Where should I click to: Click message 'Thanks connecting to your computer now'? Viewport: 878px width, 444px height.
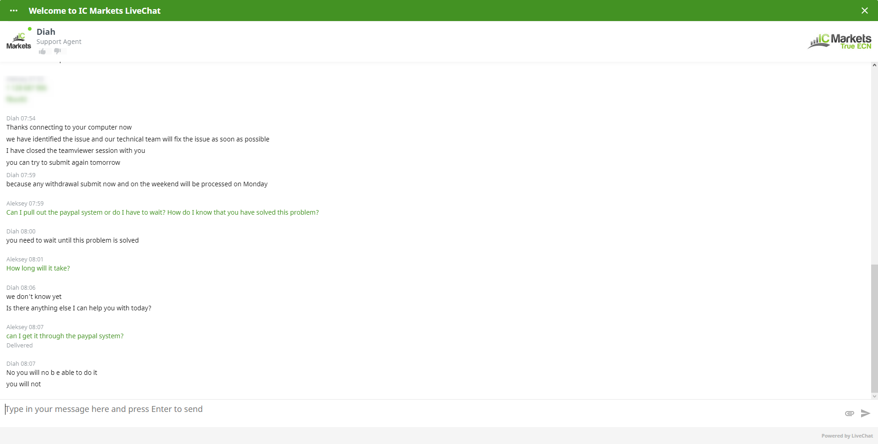coord(69,127)
